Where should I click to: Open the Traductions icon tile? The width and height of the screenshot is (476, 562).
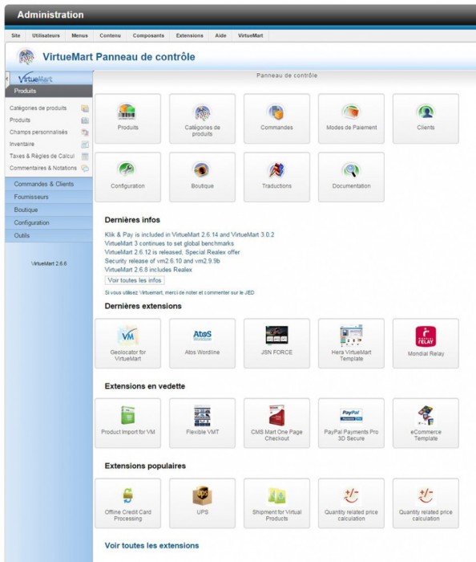pyautogui.click(x=276, y=177)
